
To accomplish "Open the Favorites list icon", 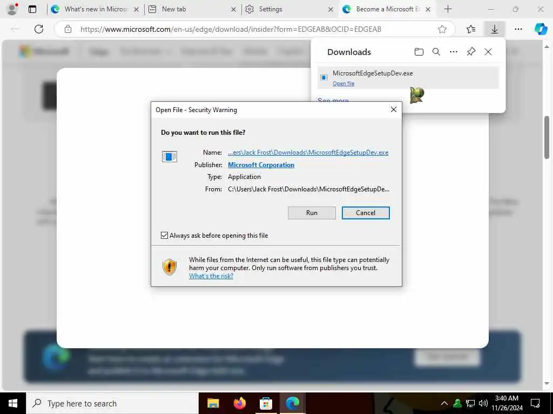I will pos(471,29).
